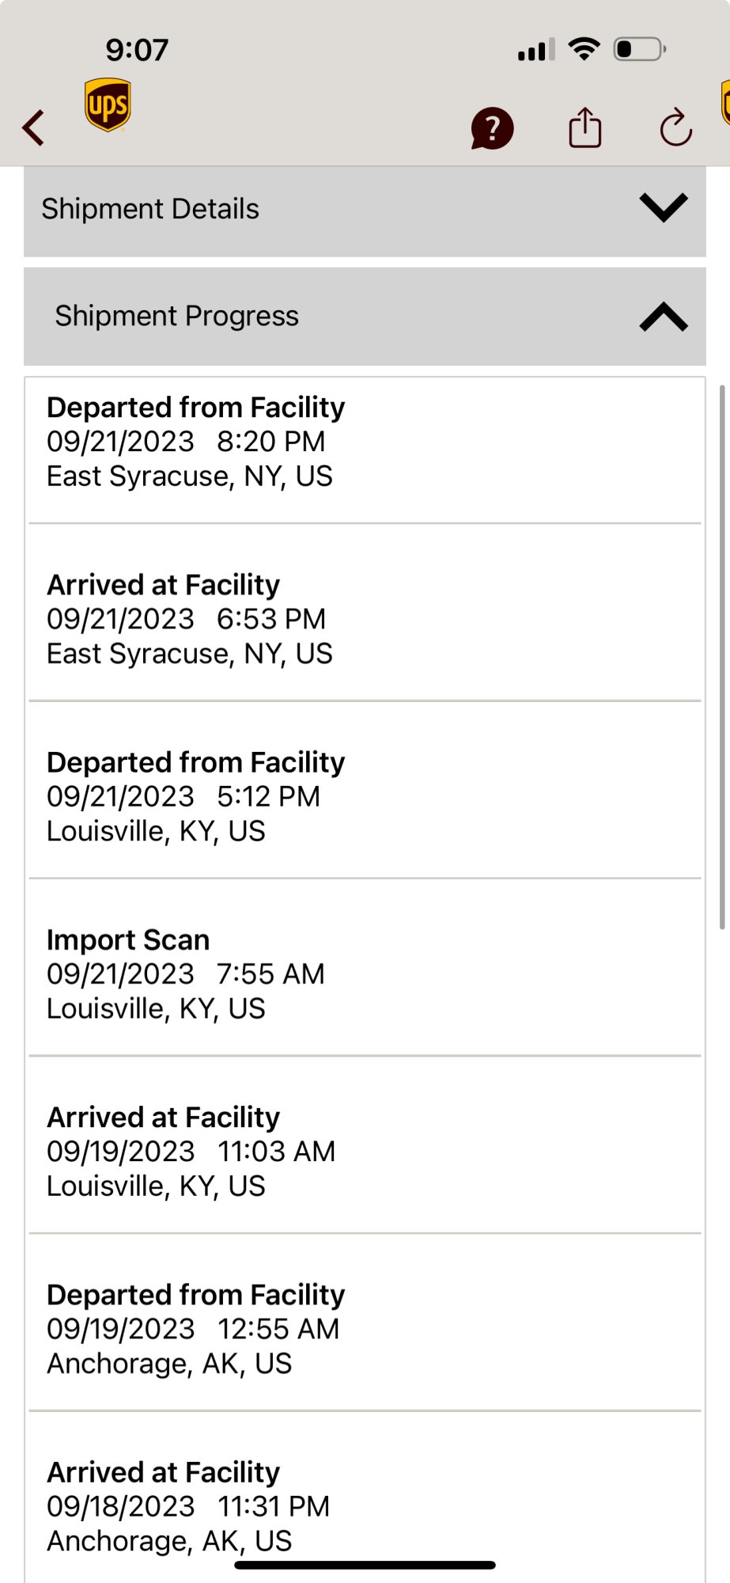The height and width of the screenshot is (1583, 730).
Task: Collapse Shipment Progress chevron
Action: pyautogui.click(x=664, y=317)
